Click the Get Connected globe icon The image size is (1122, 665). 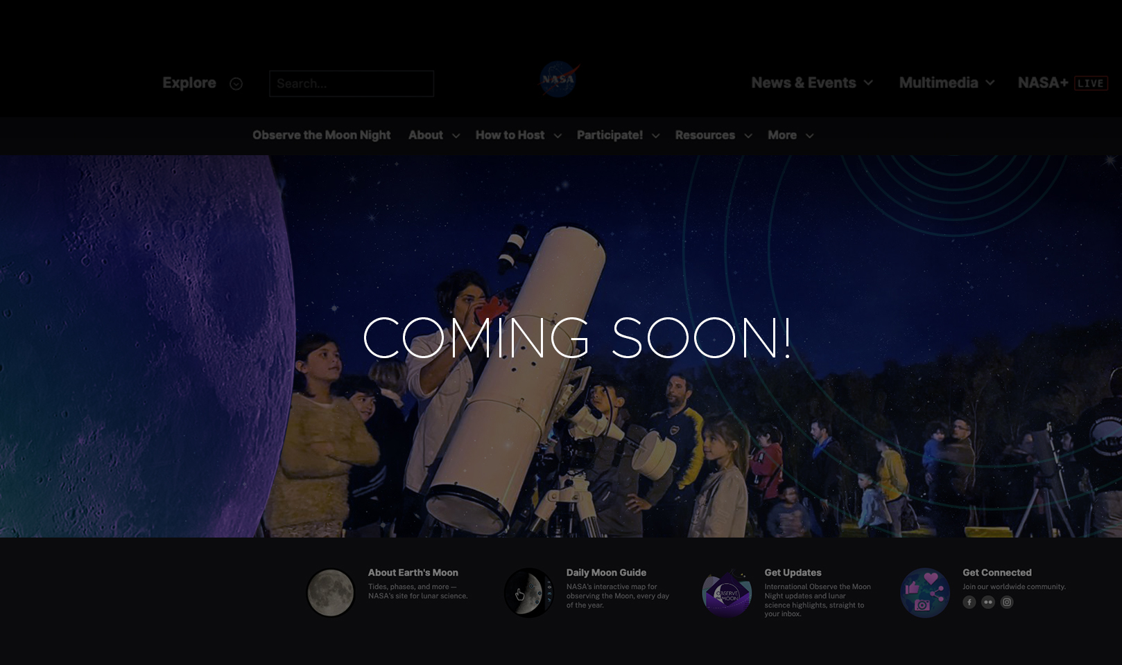[924, 593]
